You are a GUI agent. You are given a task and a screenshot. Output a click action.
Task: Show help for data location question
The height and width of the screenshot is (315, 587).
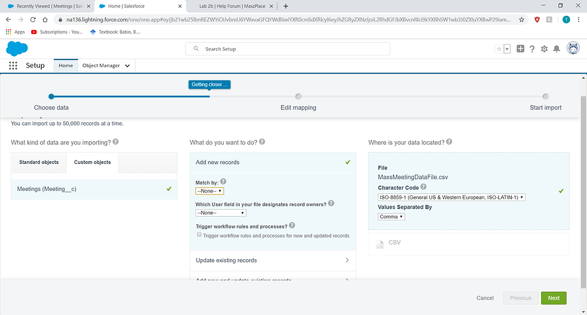click(449, 142)
